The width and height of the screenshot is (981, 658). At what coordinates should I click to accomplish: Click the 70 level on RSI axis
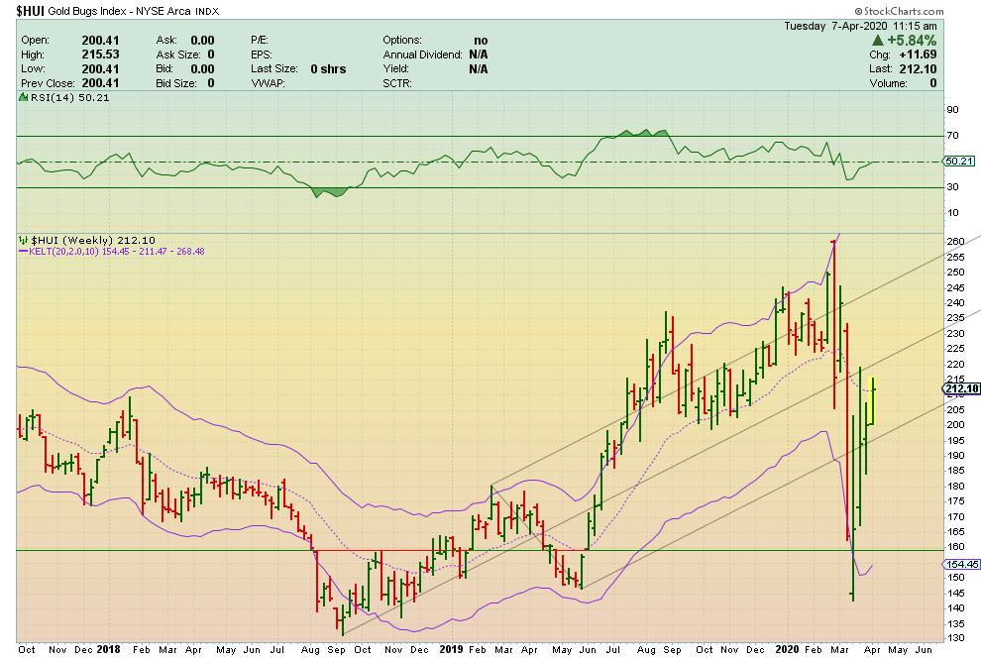(952, 136)
